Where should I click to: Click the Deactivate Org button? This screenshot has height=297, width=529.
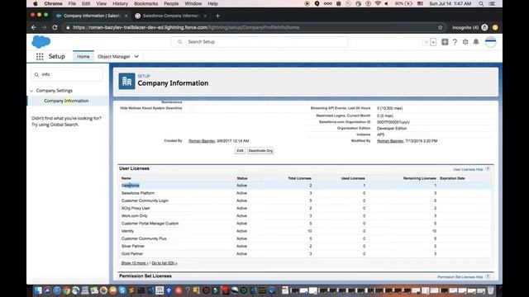(260, 150)
